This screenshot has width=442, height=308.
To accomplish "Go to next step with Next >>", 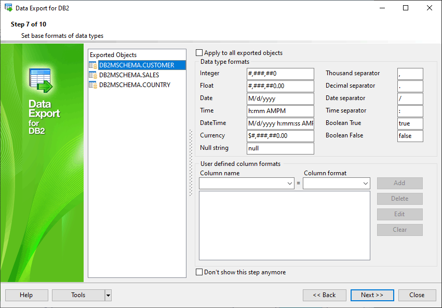I will [372, 295].
